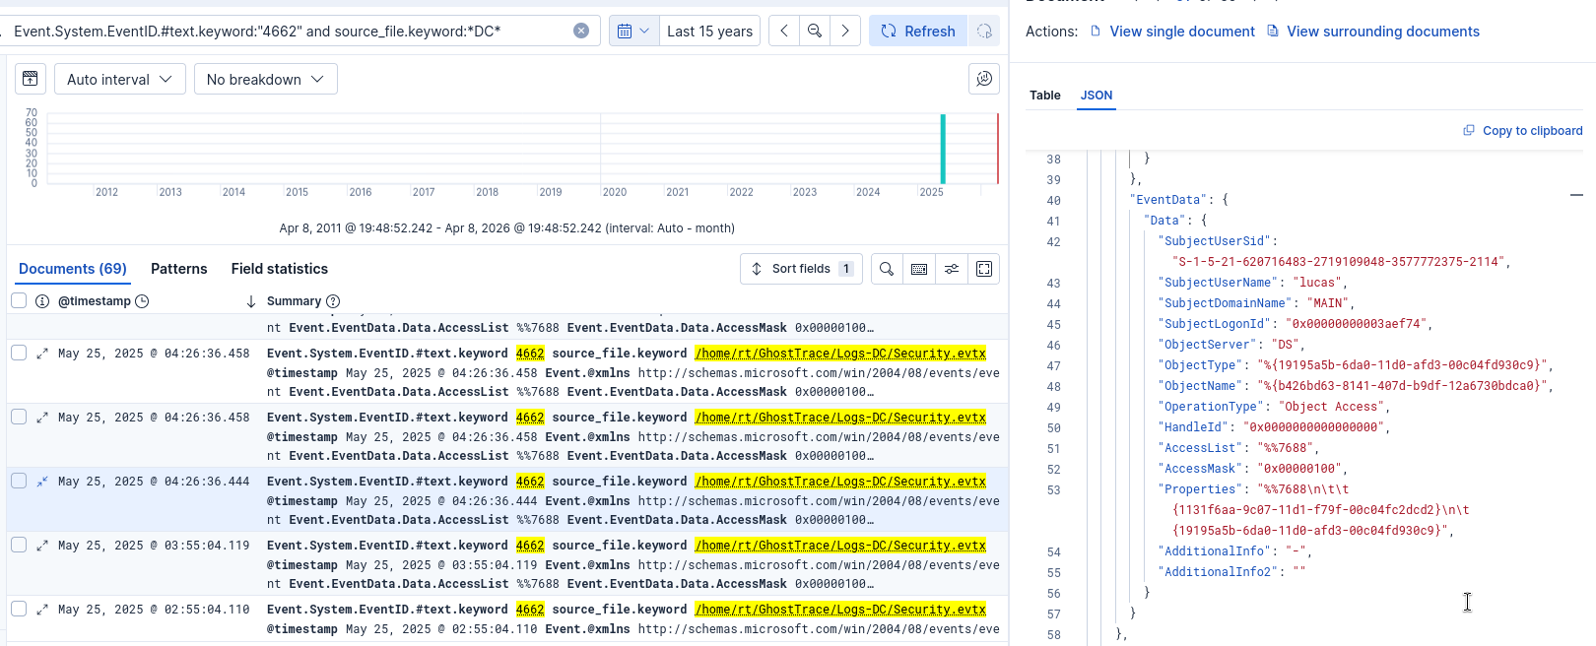Open View single document link
Screen dimensions: 1596x646
pyautogui.click(x=1172, y=32)
